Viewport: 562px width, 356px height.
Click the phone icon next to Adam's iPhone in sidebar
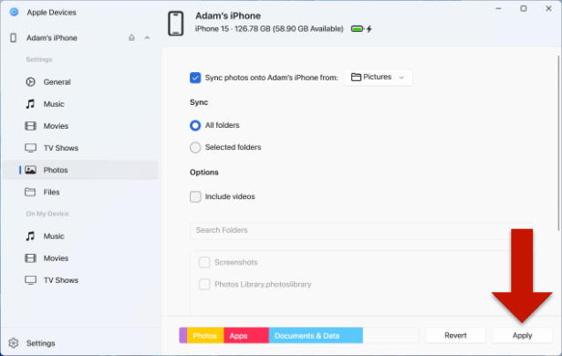(14, 37)
